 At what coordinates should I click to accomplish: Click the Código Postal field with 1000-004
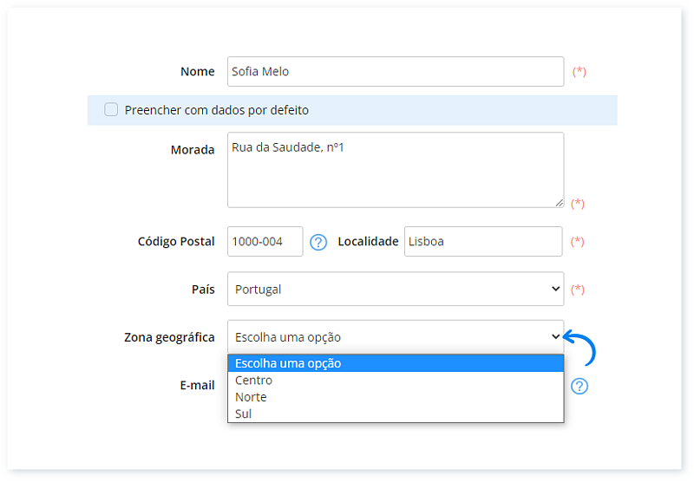[x=265, y=242]
